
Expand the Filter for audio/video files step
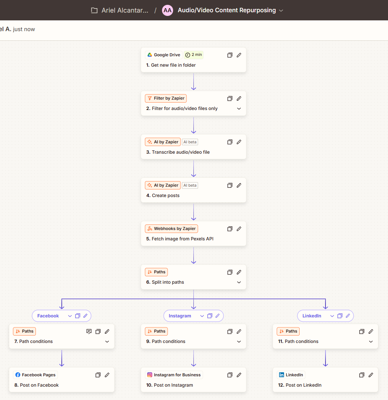tap(239, 109)
